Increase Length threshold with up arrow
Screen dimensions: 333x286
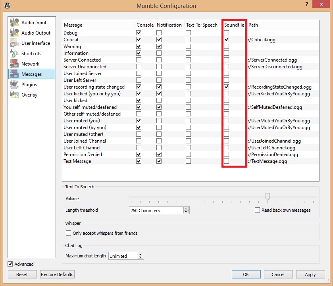[186, 209]
